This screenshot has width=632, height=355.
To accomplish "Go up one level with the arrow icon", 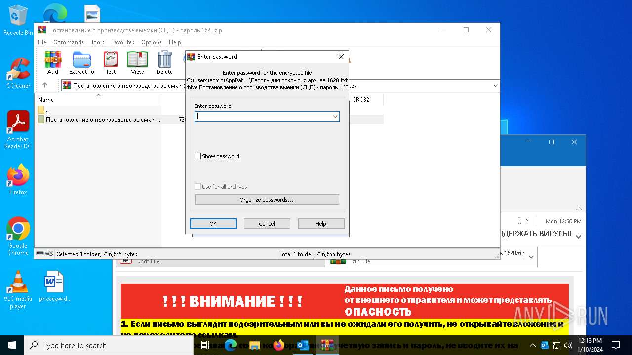I will point(45,85).
